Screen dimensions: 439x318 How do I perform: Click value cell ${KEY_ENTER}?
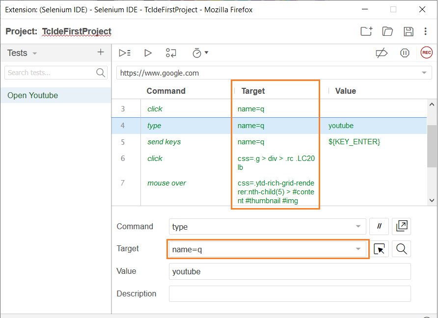[x=354, y=142]
